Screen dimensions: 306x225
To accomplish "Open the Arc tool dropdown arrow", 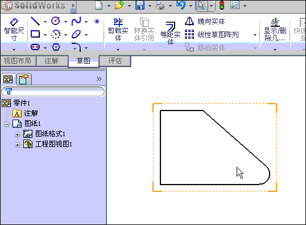I will (65, 35).
